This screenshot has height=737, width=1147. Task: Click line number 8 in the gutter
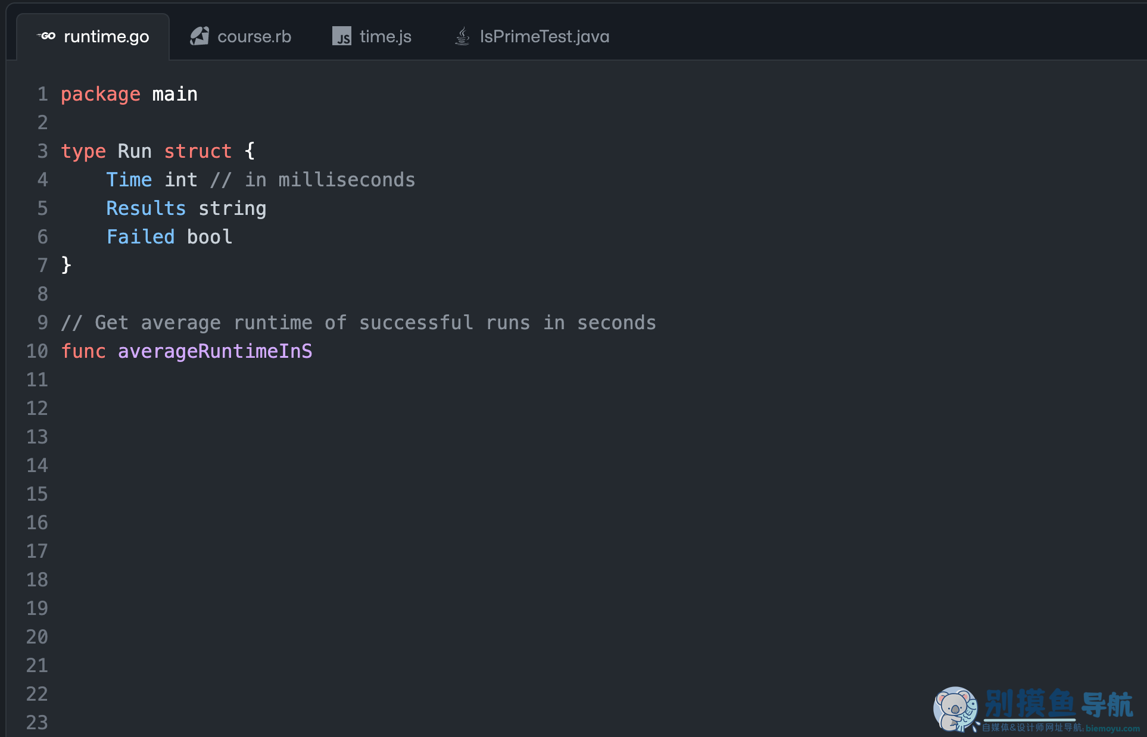coord(42,294)
